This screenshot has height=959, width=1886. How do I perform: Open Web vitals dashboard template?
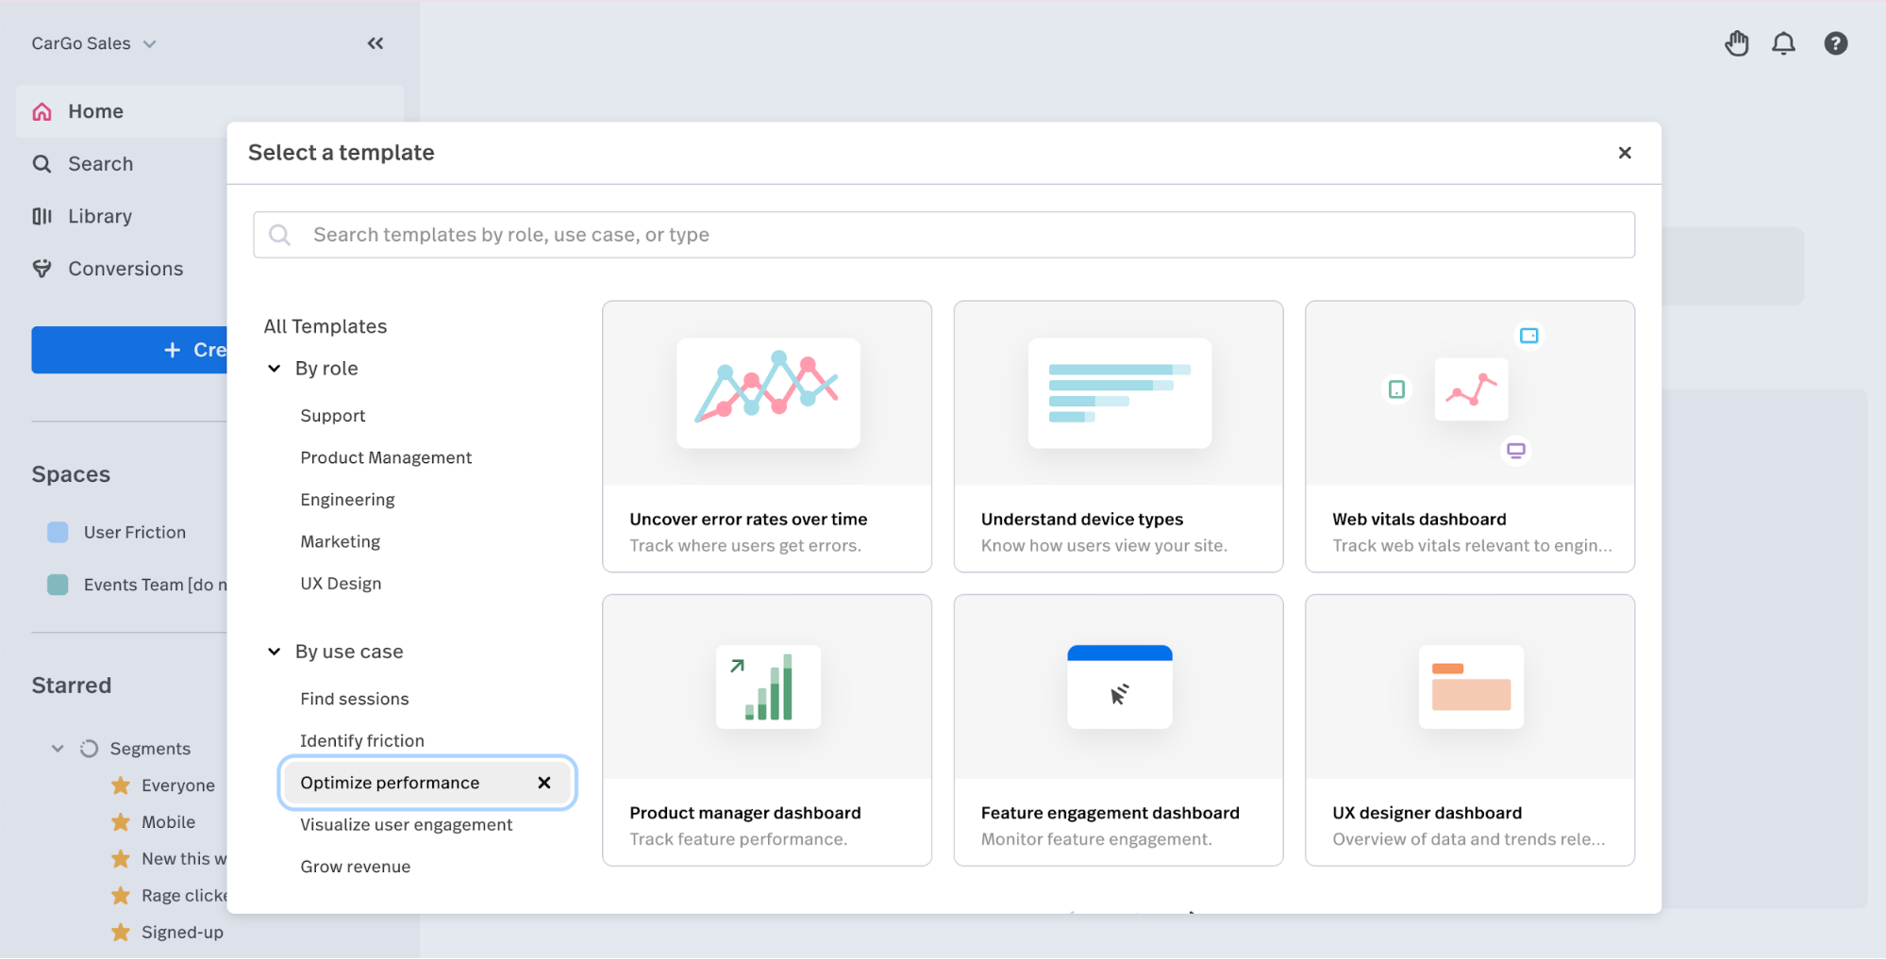1470,437
